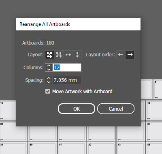Choose Arrange by Row layout icon

tap(68, 55)
